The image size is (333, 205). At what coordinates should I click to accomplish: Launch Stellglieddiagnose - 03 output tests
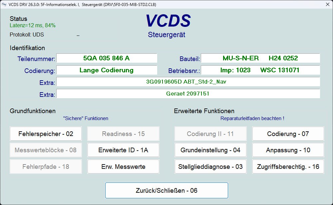210,167
